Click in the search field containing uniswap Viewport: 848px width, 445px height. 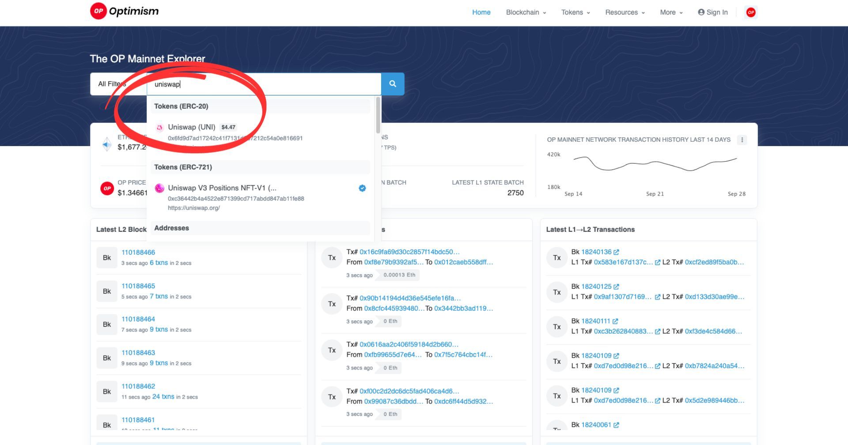[x=264, y=84]
